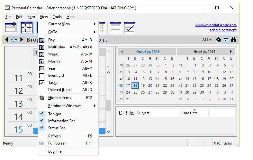Click the New Event toolbar icon
Image resolution: width=253 pixels, height=160 pixels.
[x=11, y=27]
